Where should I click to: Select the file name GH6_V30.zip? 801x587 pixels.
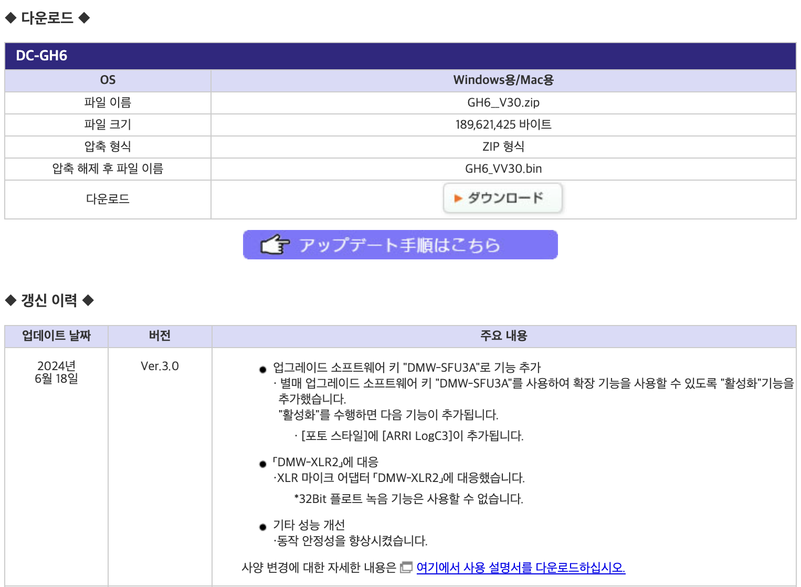coord(503,103)
